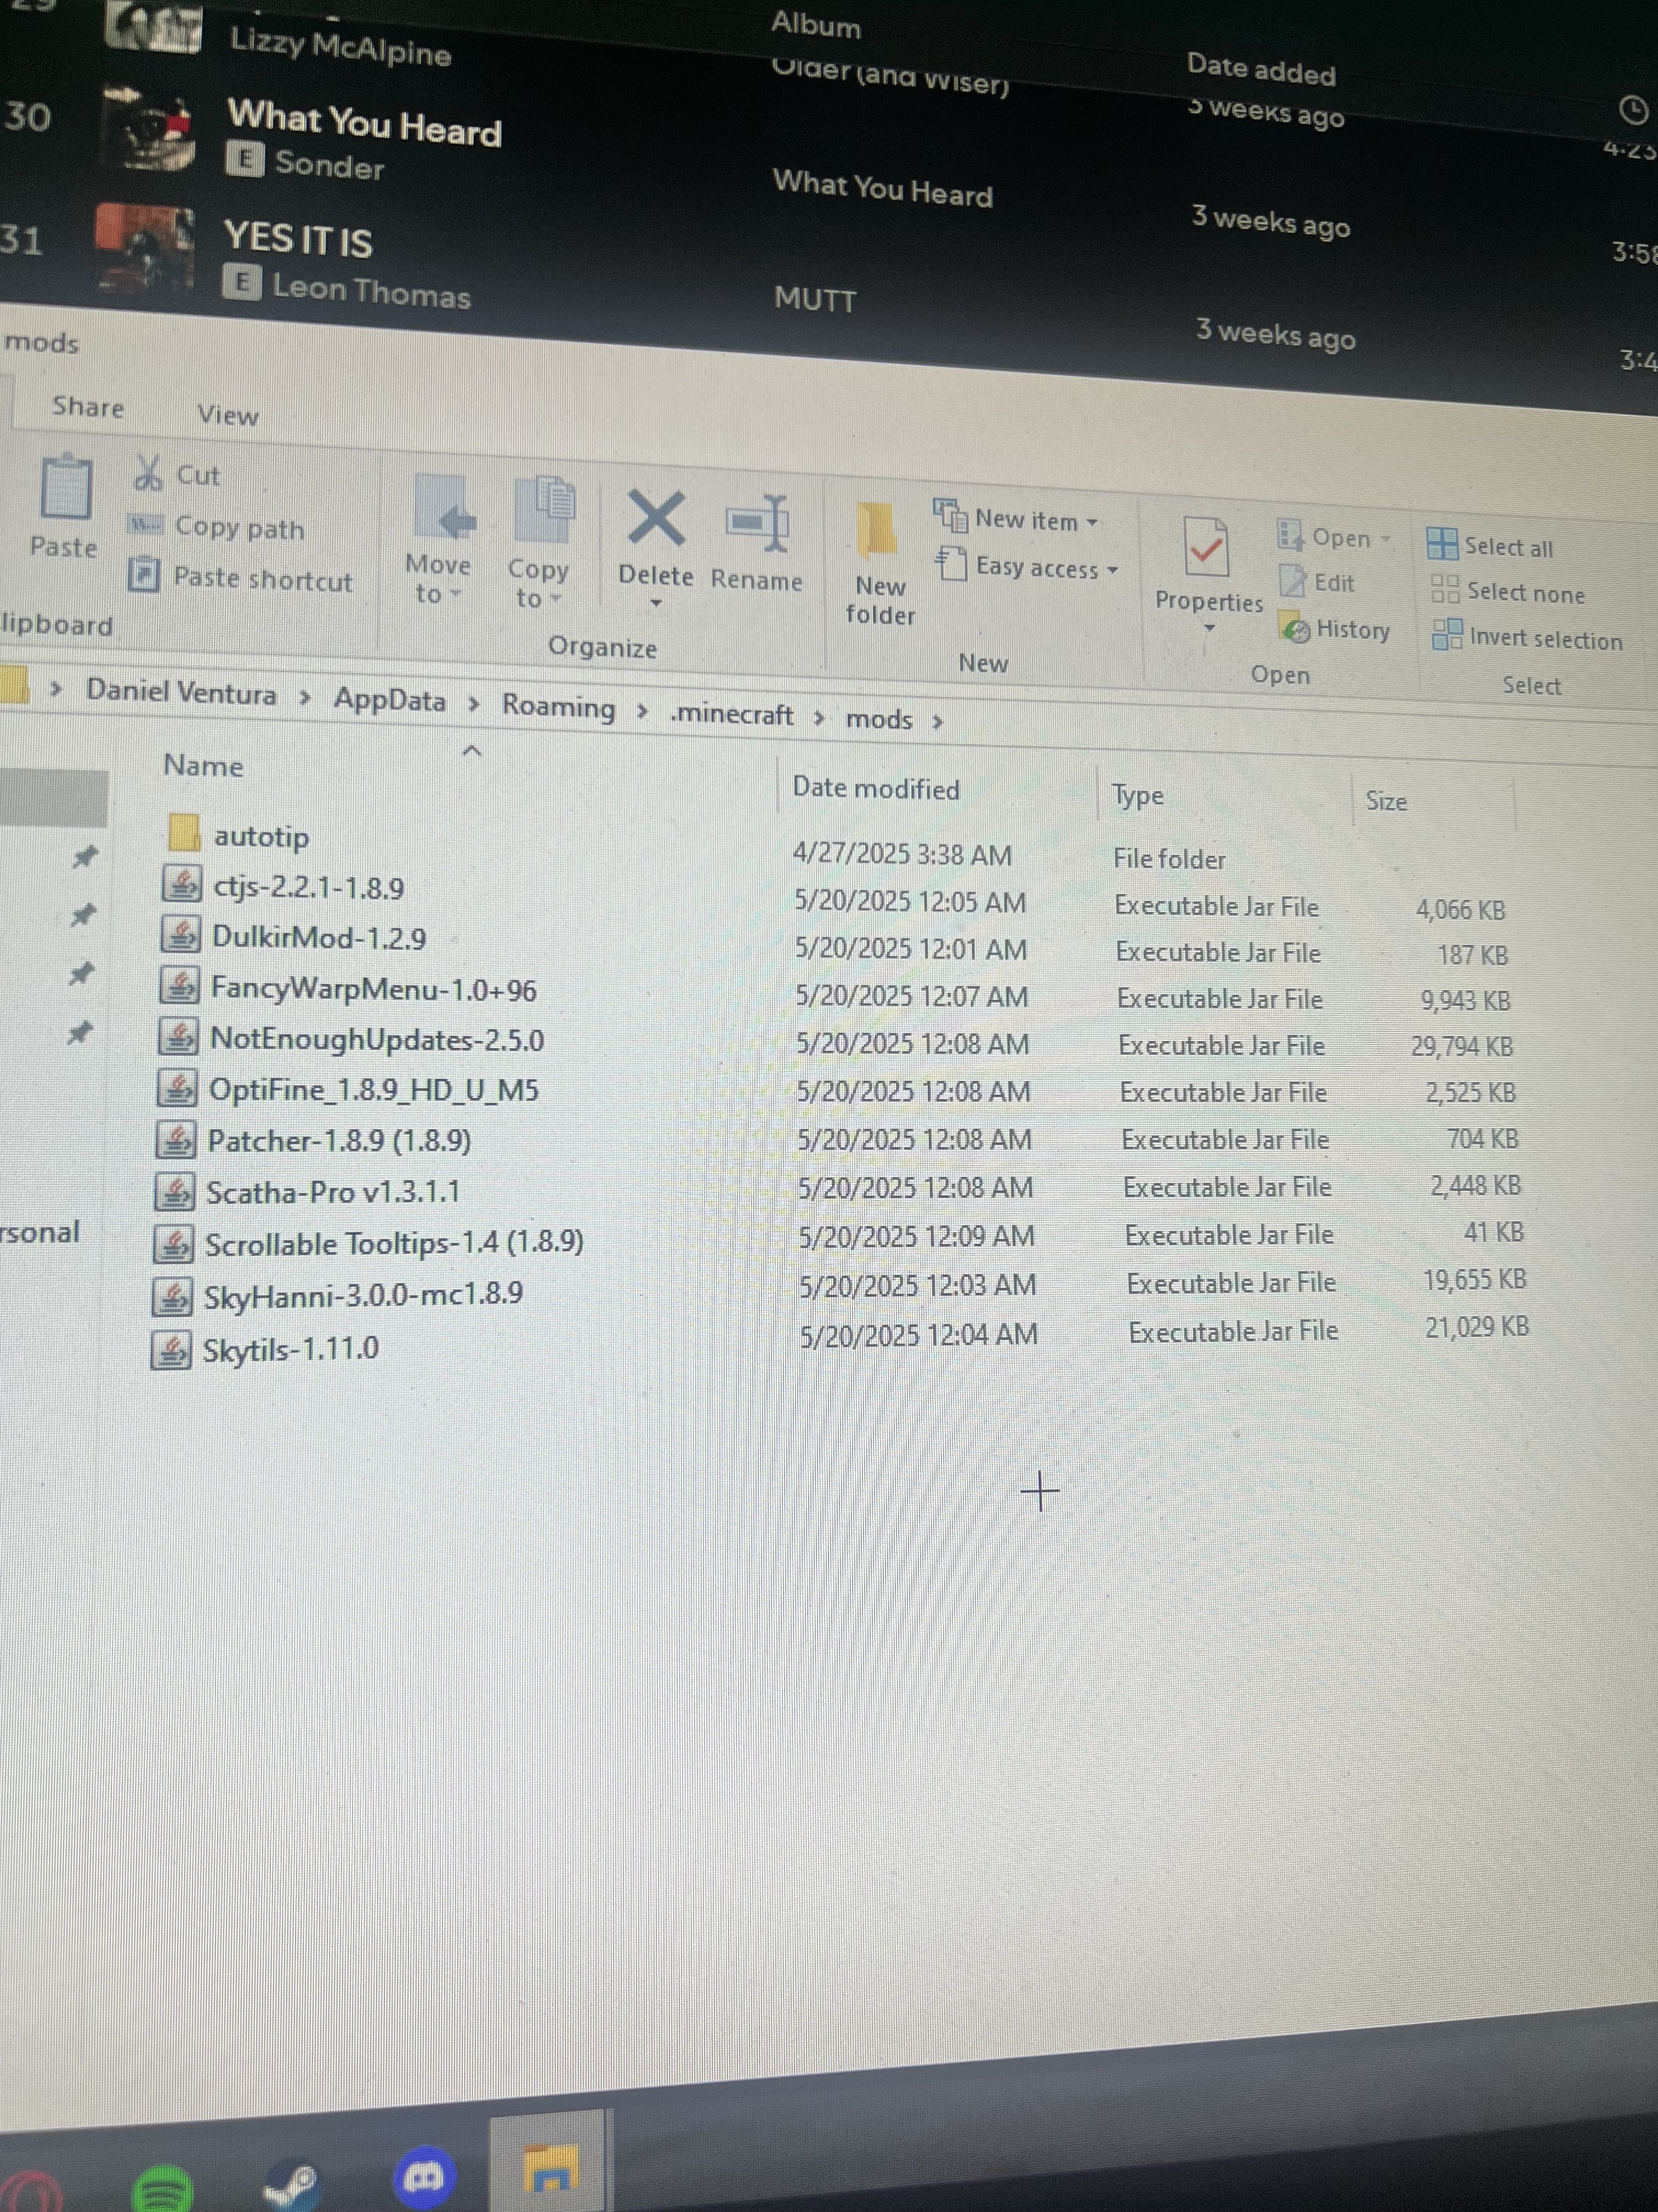Create a New folder from ribbon icon

[x=877, y=529]
